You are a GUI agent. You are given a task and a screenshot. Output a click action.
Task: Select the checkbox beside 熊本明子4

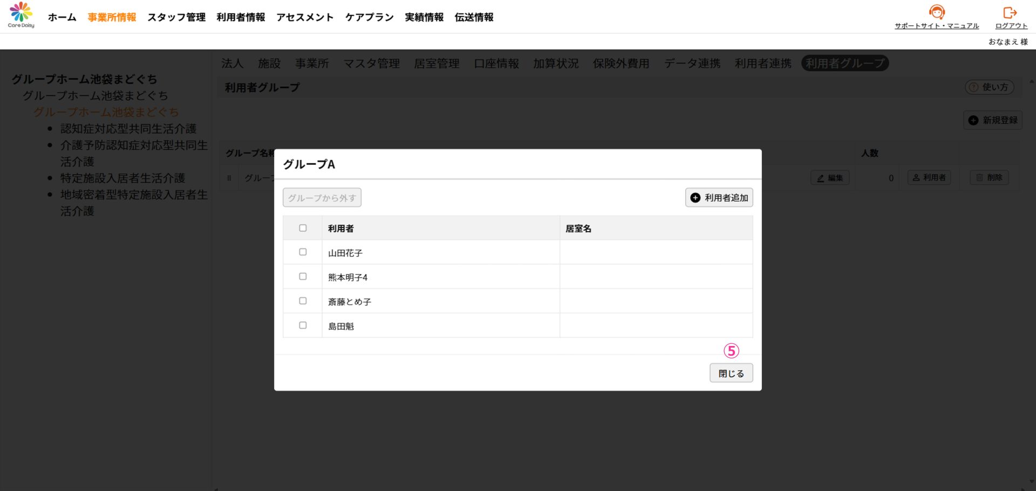coord(303,276)
